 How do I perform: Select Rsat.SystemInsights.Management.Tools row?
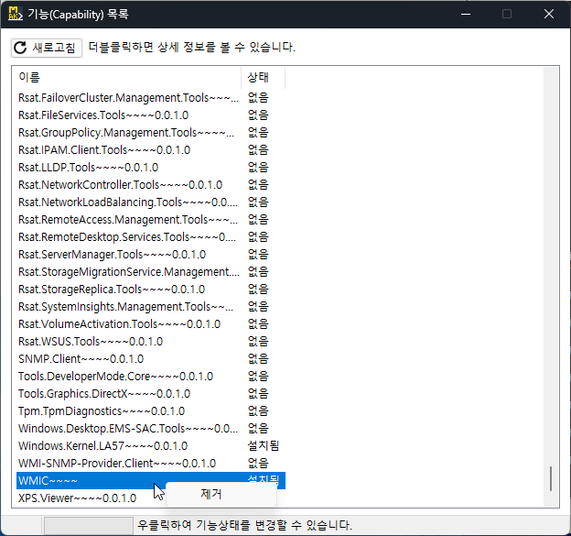(x=151, y=307)
